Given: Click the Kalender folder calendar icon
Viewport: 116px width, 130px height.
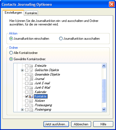Looking at the screenshot, I should [x=31, y=92].
